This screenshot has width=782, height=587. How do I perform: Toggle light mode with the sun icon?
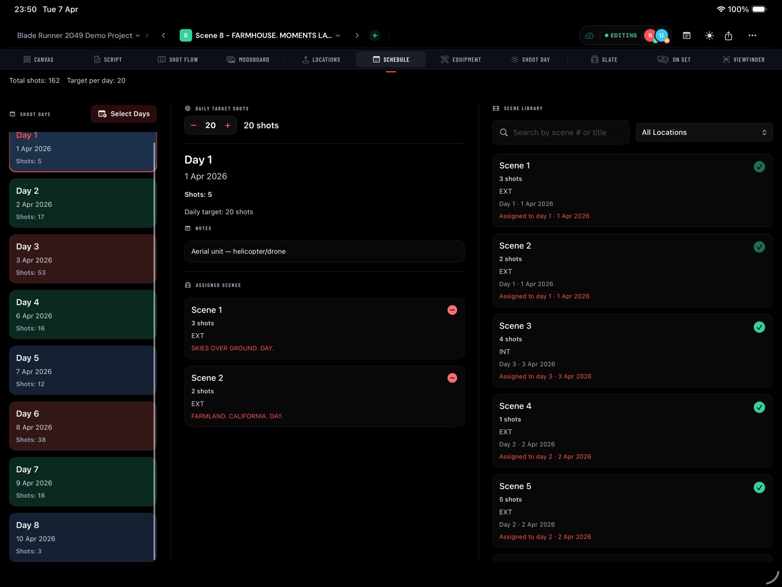[709, 35]
